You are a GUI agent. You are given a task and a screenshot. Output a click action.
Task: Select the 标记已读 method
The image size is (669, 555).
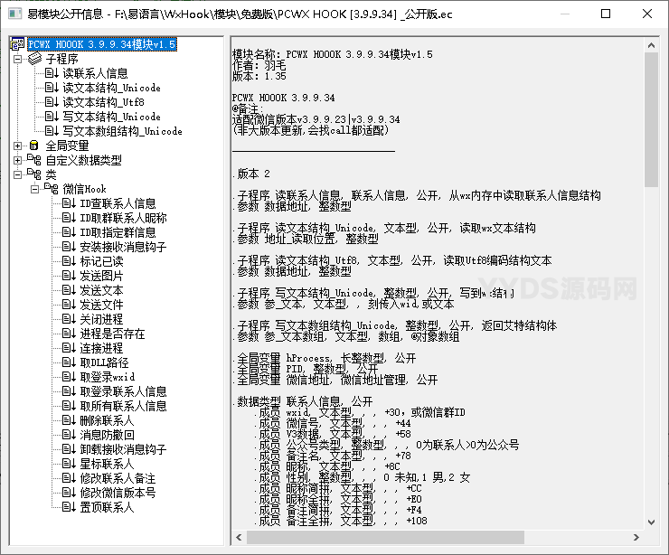click(x=101, y=261)
